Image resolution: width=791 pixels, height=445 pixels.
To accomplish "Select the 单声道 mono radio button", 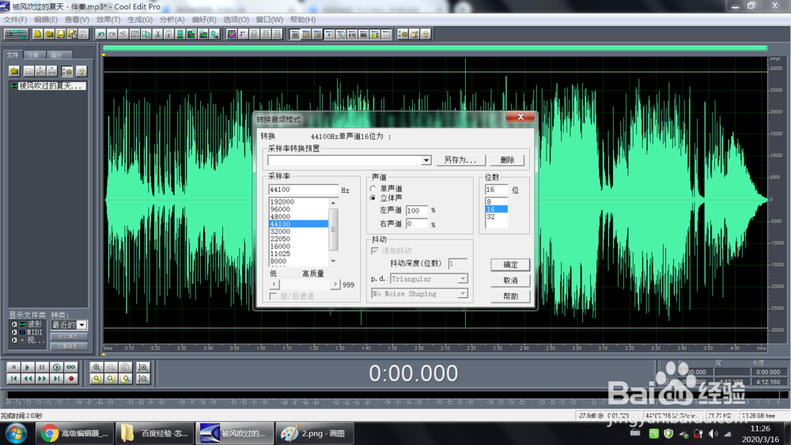I will point(373,188).
